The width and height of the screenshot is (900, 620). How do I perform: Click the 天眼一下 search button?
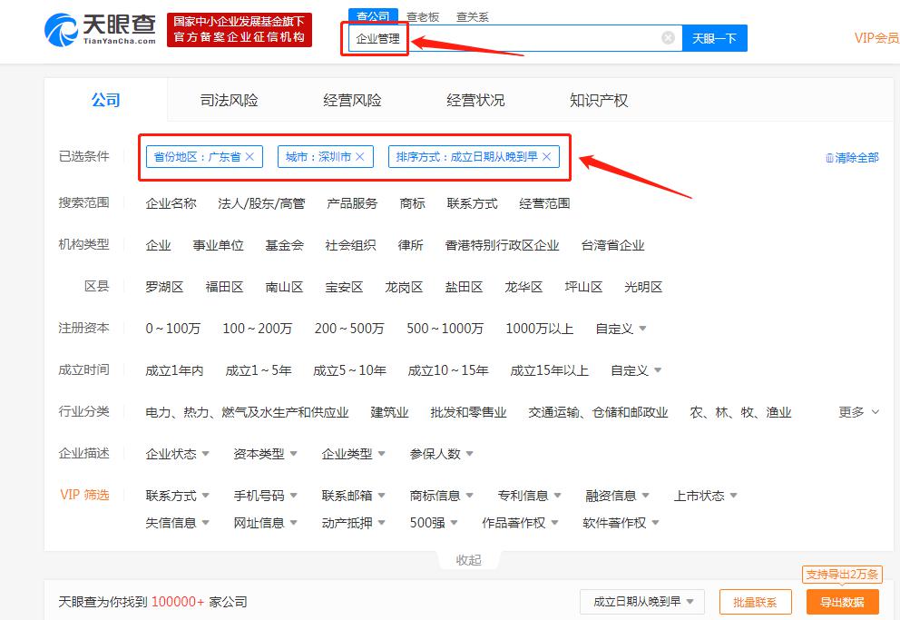[715, 38]
